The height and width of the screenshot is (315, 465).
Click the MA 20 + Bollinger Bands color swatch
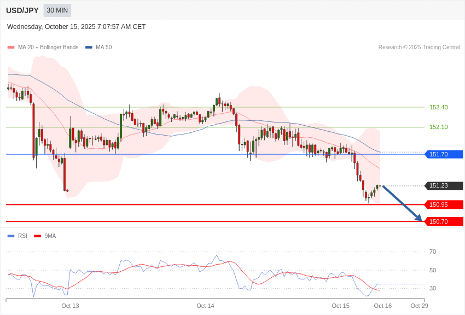coord(11,48)
